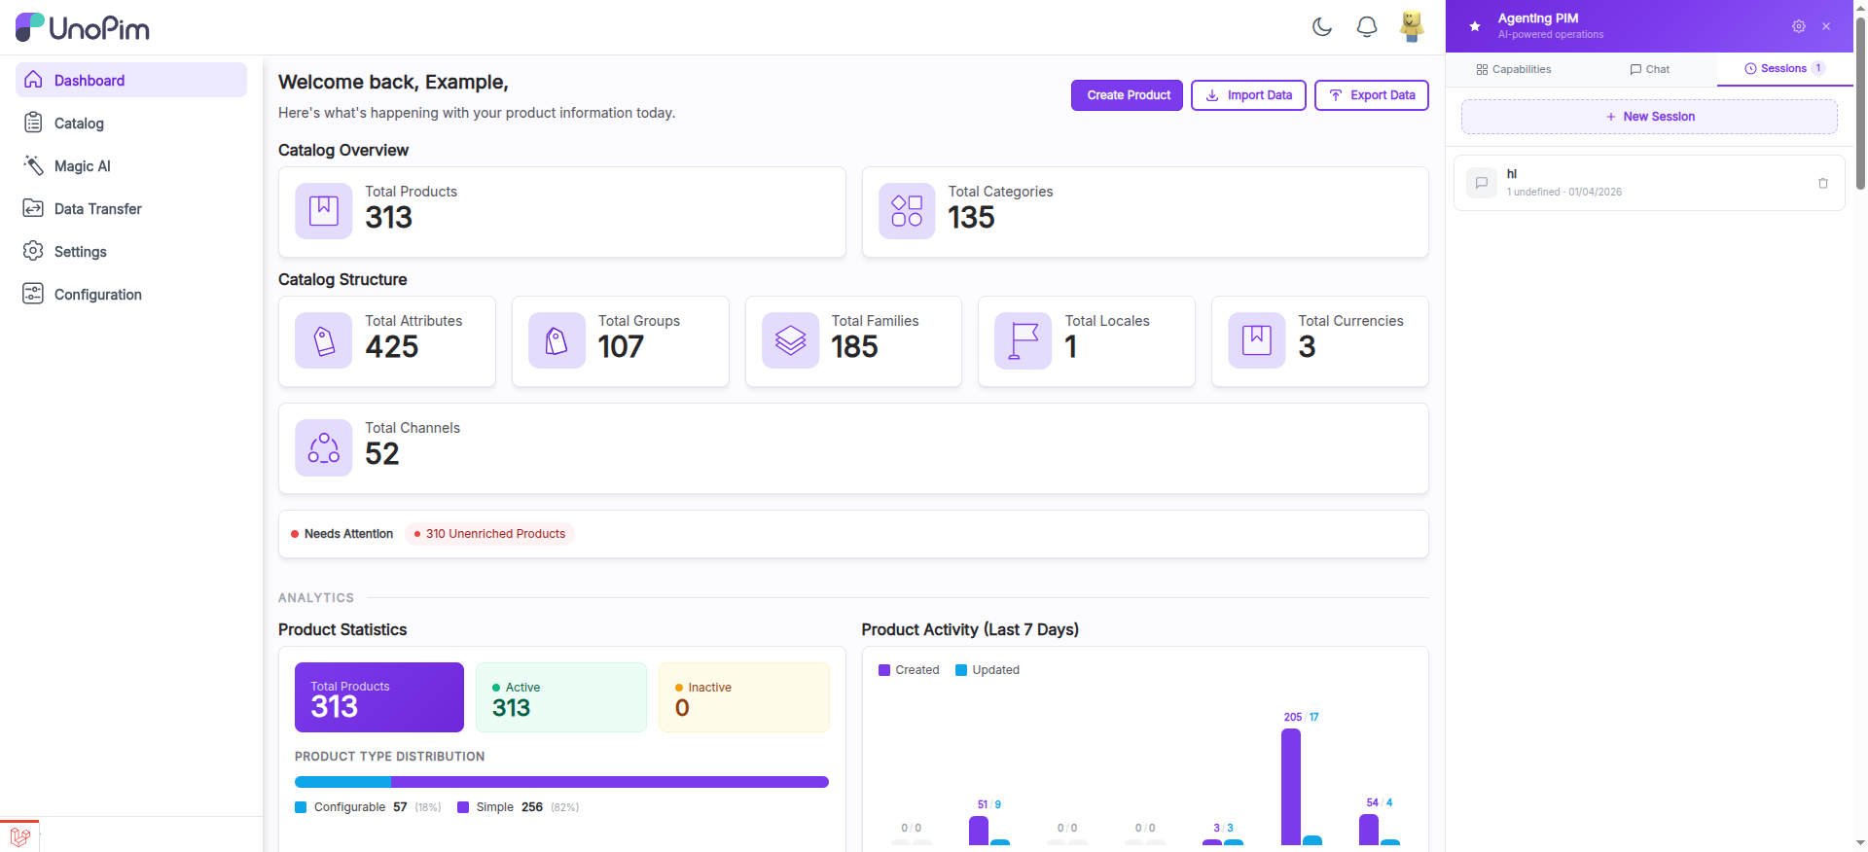Image resolution: width=1868 pixels, height=852 pixels.
Task: Start a New Session
Action: tap(1649, 117)
